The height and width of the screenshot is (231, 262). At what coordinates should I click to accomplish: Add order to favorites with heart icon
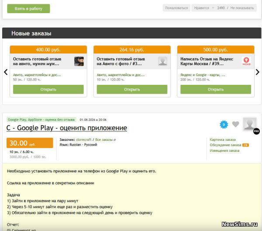(x=236, y=124)
